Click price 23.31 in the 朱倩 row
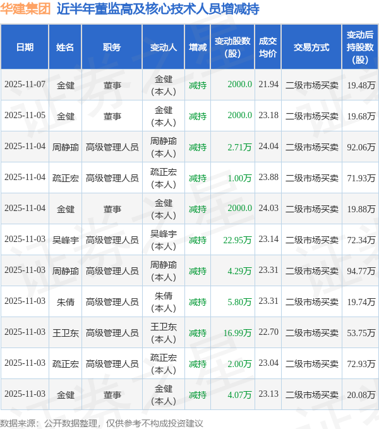The image size is (379, 429). (x=268, y=301)
